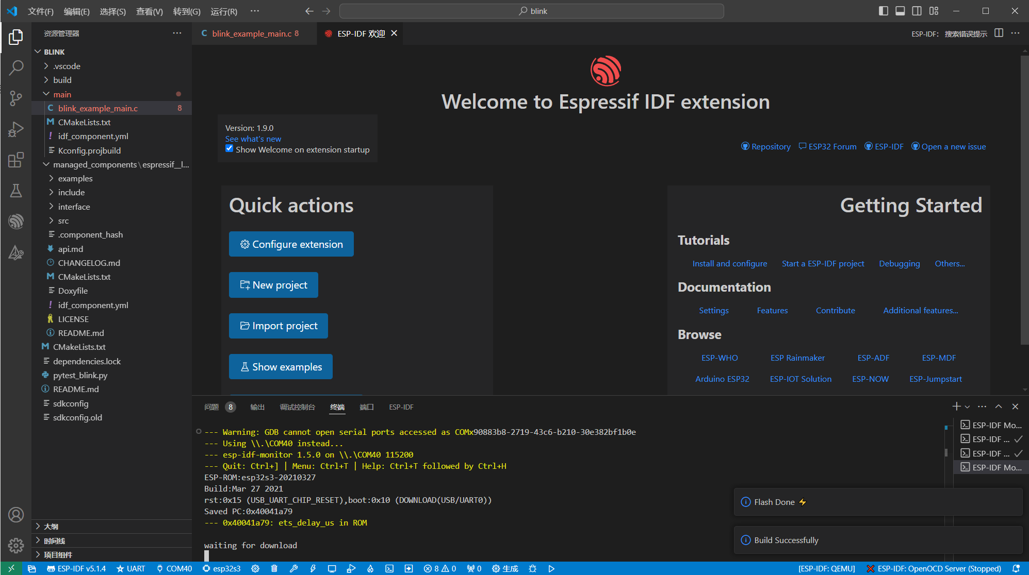Open the See what's new link
1029x575 pixels.
[253, 139]
